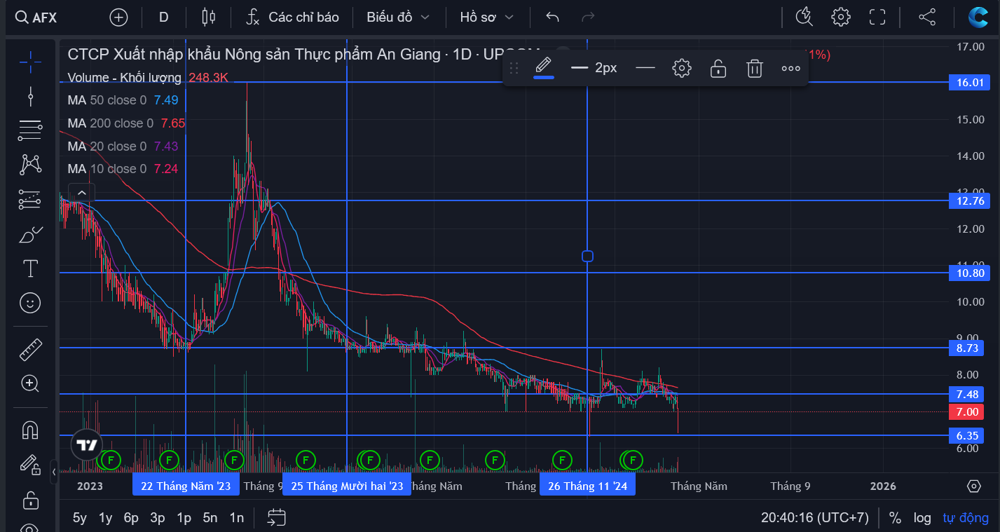Toggle percent scale mode
Screen dimensions: 1000x532
click(895, 518)
